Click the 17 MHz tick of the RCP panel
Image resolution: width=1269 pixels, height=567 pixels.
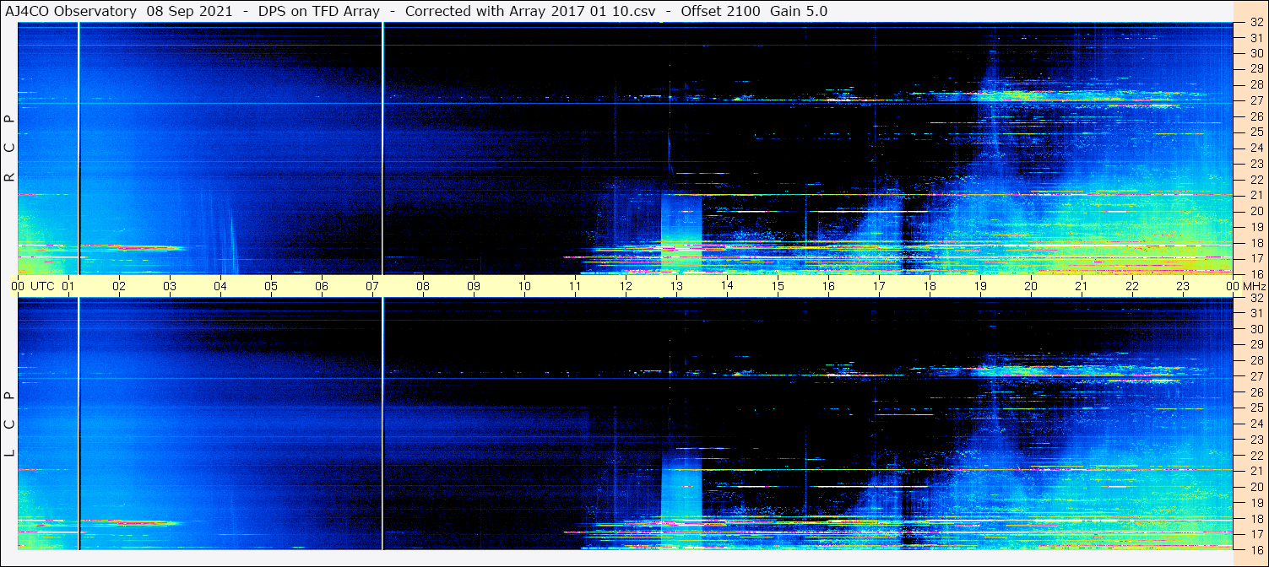(x=1255, y=258)
